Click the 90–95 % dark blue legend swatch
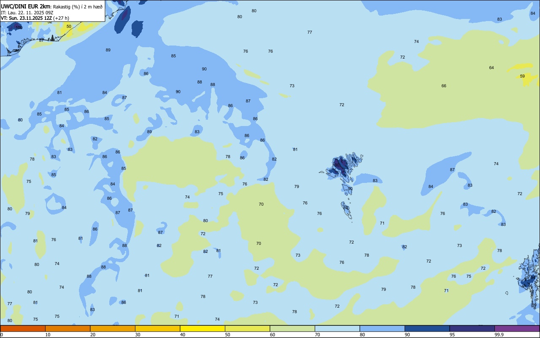540x338 pixels. (427, 328)
